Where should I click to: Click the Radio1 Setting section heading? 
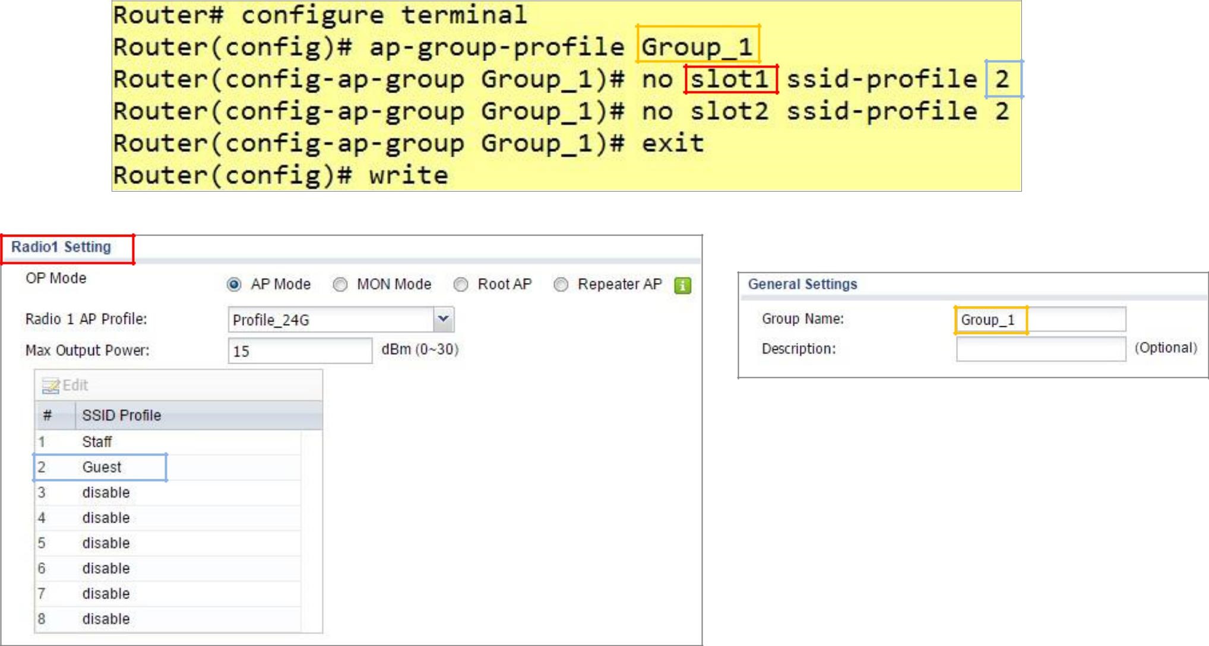coord(61,247)
